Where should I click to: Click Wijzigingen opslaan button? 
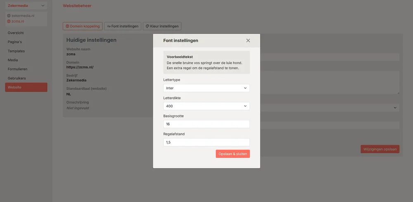380,149
